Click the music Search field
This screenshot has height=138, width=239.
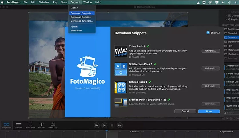(x=232, y=113)
